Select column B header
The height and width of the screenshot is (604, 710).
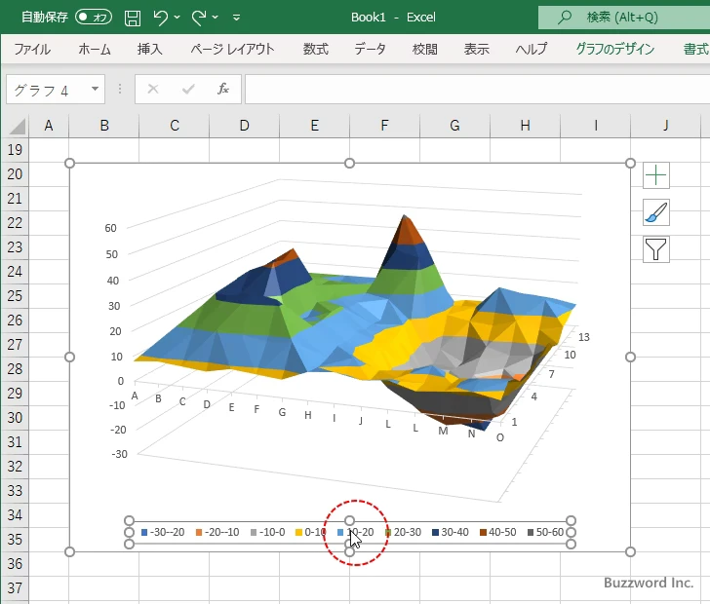pyautogui.click(x=104, y=126)
